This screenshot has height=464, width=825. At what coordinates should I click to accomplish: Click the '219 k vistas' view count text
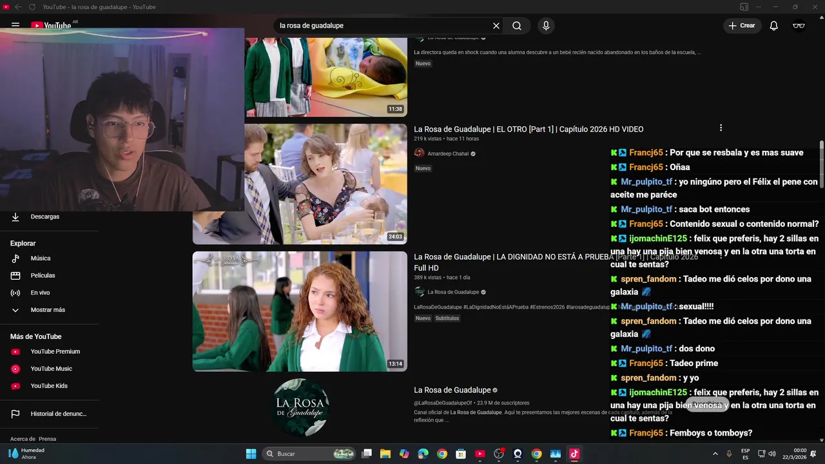tap(428, 139)
